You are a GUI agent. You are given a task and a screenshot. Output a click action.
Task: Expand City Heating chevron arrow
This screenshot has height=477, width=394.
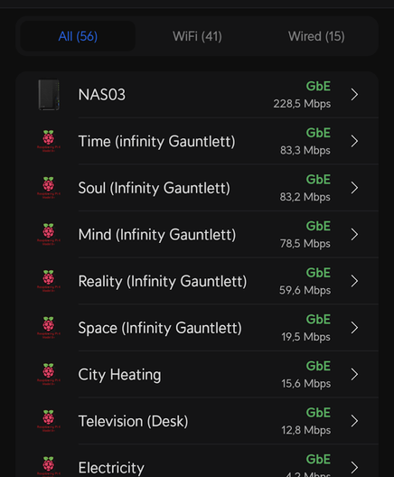[354, 374]
